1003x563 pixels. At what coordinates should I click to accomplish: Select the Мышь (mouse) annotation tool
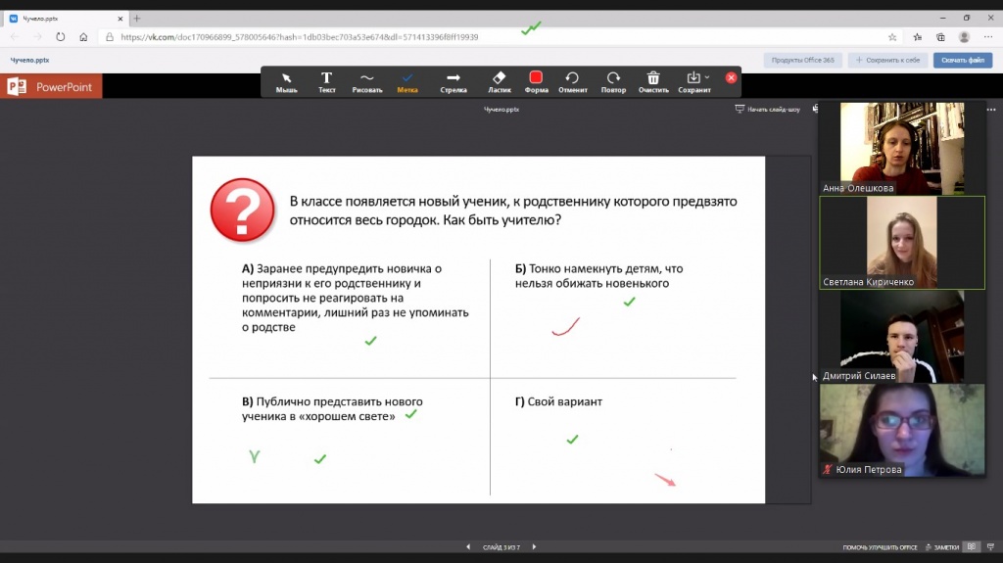(286, 81)
